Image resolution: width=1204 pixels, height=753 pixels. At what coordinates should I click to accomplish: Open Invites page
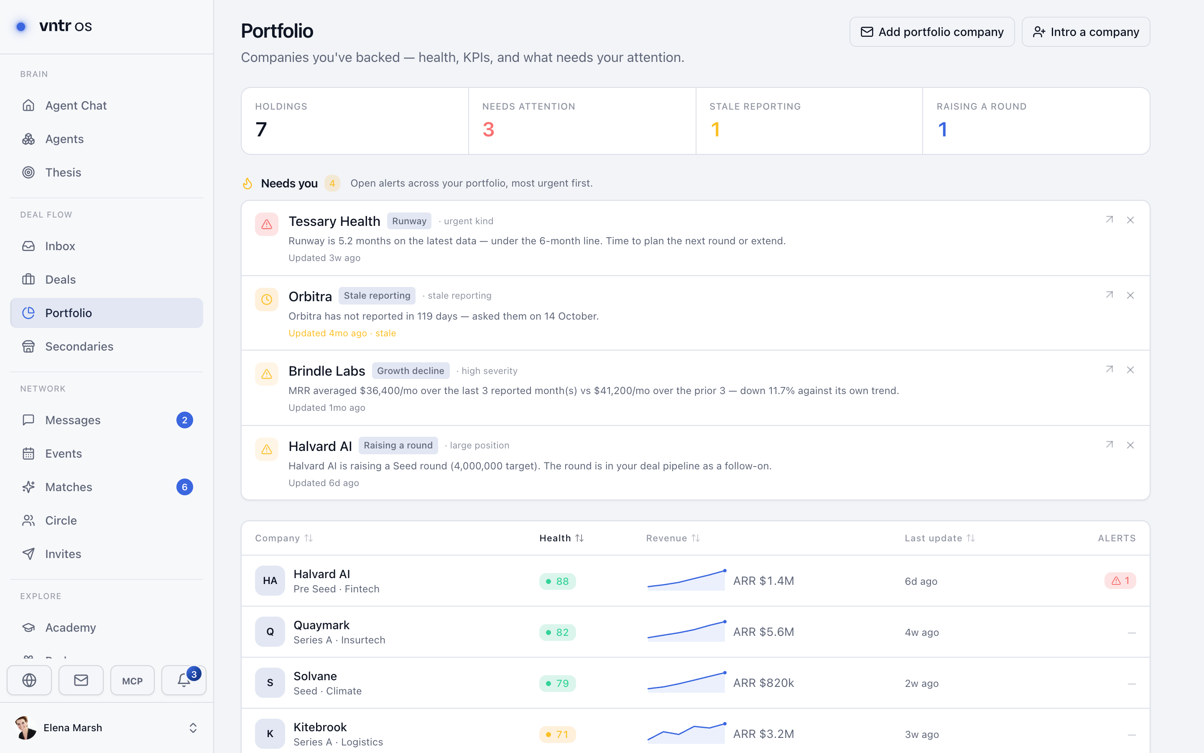(107, 554)
